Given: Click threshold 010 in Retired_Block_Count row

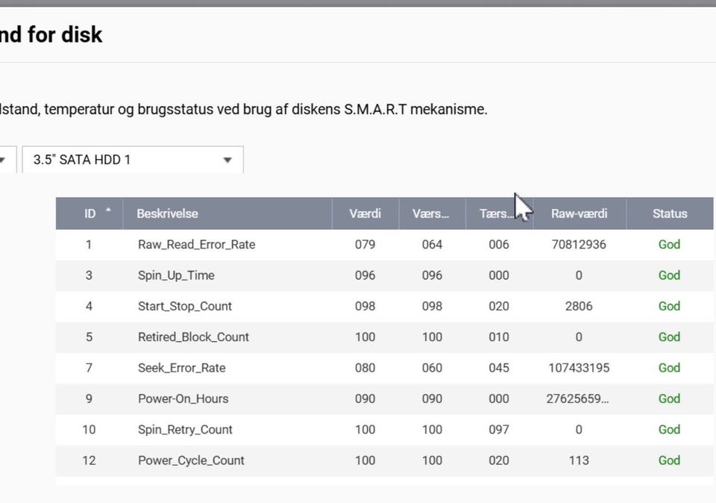Looking at the screenshot, I should 499,337.
